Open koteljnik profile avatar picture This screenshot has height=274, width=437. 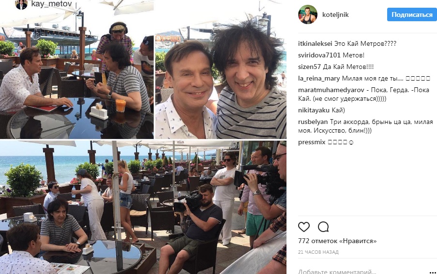(308, 14)
